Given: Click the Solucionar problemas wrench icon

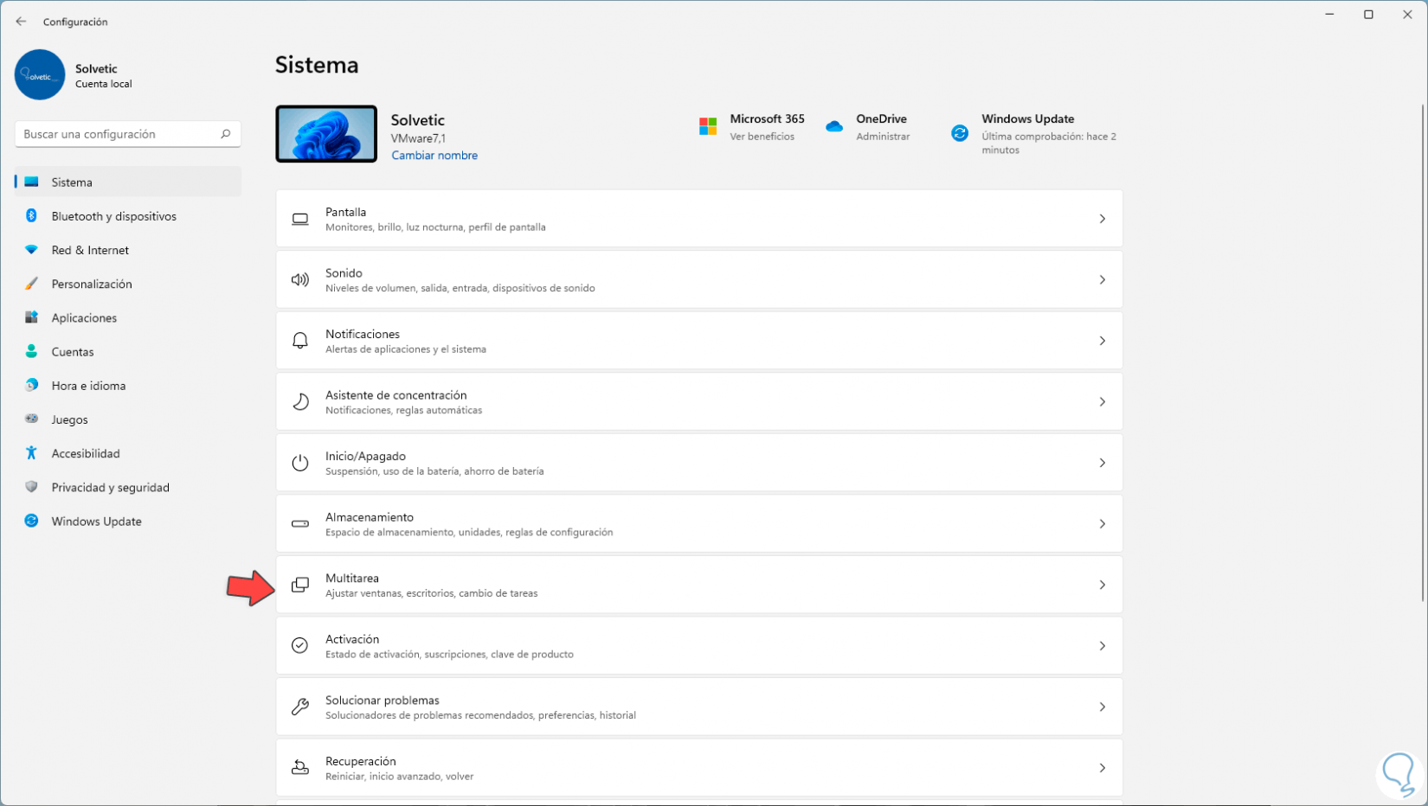Looking at the screenshot, I should point(299,707).
